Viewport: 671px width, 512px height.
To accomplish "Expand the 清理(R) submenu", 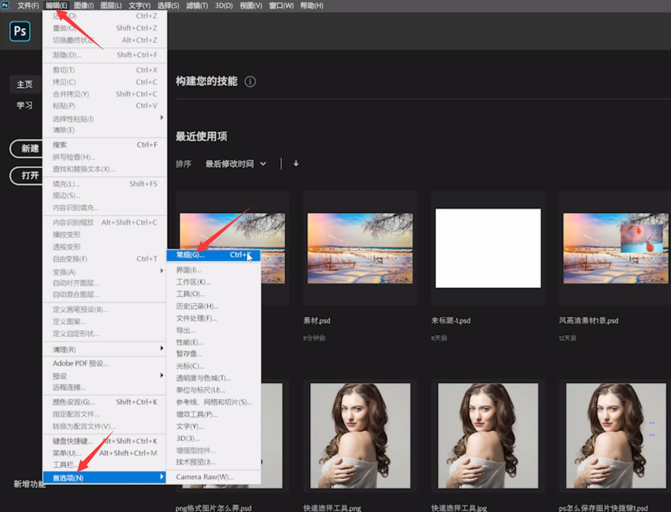I will (x=105, y=349).
